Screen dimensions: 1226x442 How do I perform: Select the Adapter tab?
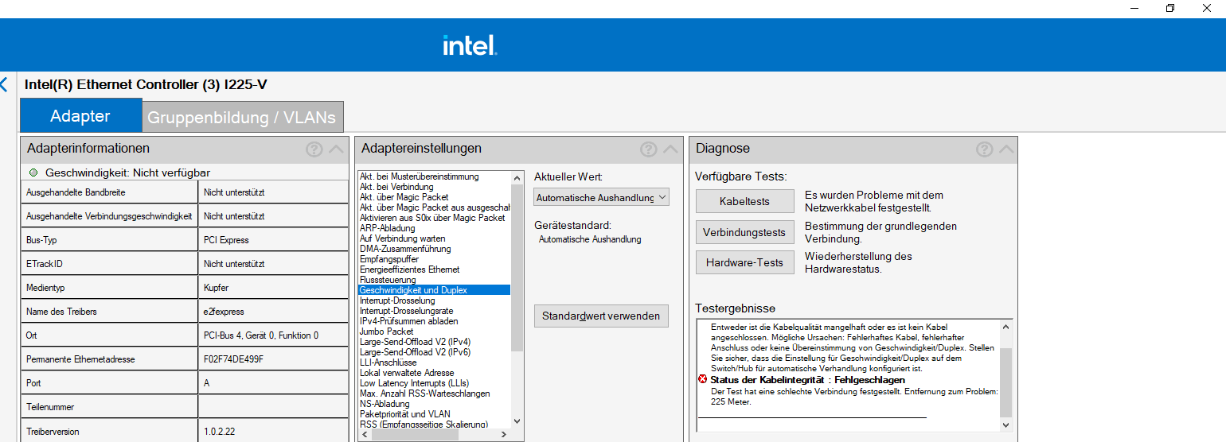pyautogui.click(x=80, y=116)
